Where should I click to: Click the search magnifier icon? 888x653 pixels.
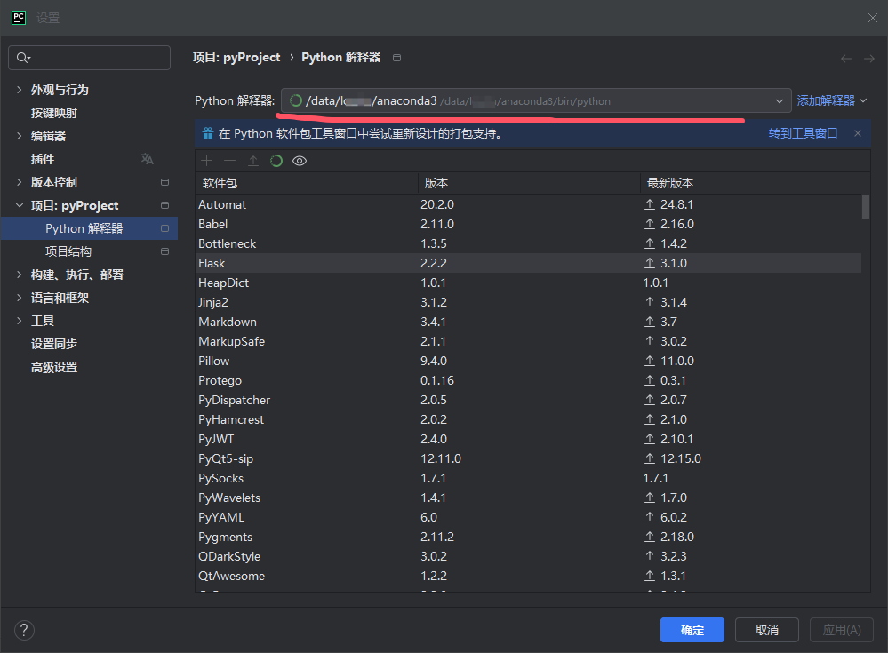[23, 58]
